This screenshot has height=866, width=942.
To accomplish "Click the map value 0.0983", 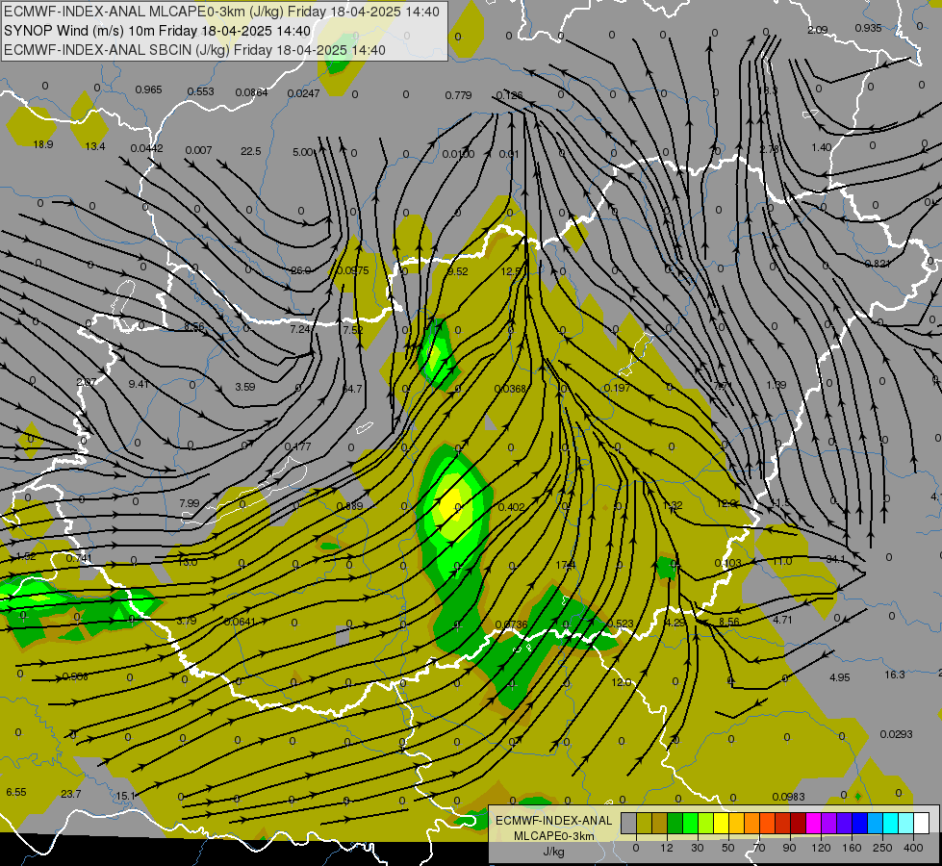I will click(x=788, y=797).
